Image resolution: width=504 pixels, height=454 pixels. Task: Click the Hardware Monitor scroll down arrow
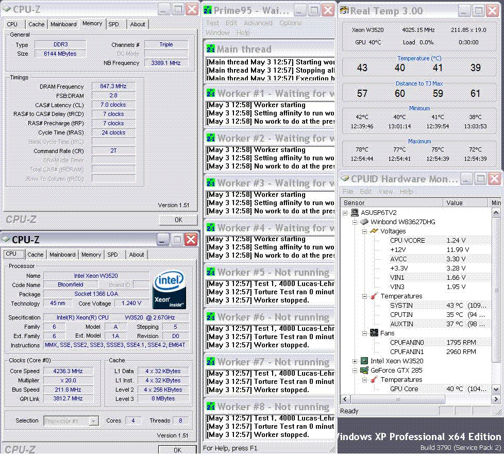(x=496, y=390)
